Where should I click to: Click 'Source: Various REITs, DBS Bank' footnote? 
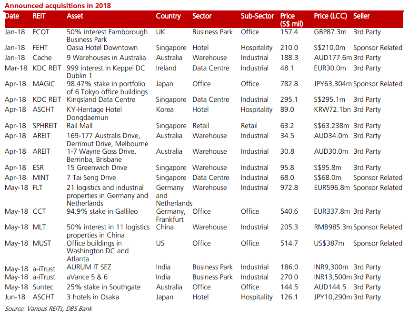tap(49, 308)
